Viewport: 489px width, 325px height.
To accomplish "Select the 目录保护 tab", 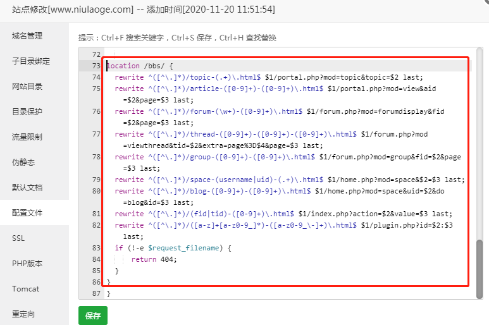I will click(x=27, y=111).
